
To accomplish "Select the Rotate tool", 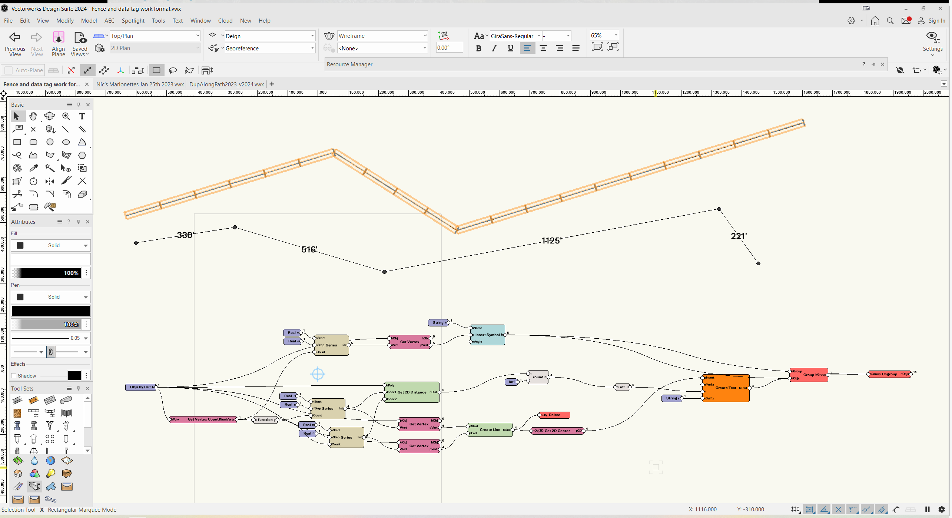I will click(x=33, y=181).
